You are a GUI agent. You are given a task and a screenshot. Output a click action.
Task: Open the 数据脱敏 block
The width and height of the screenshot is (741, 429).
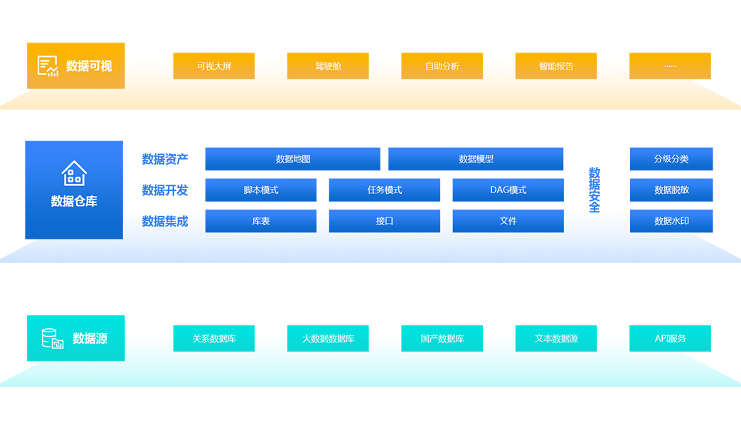pyautogui.click(x=671, y=190)
